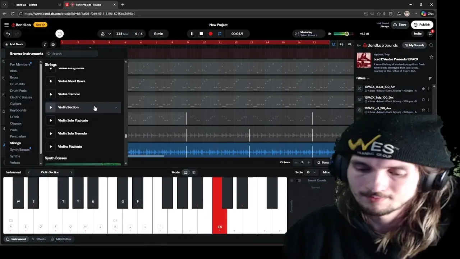Image resolution: width=460 pixels, height=259 pixels.
Task: Change the 4 / 4 time signature
Action: [x=139, y=34]
